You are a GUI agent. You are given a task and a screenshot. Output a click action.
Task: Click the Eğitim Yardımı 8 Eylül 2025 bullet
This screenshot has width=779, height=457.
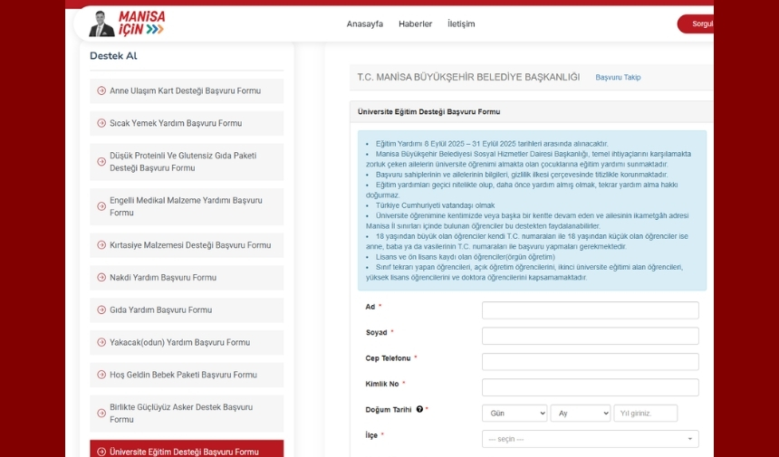click(492, 144)
